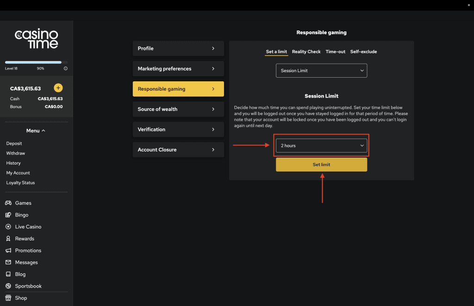Click the yellow plus deposit icon
The width and height of the screenshot is (474, 306).
[58, 88]
